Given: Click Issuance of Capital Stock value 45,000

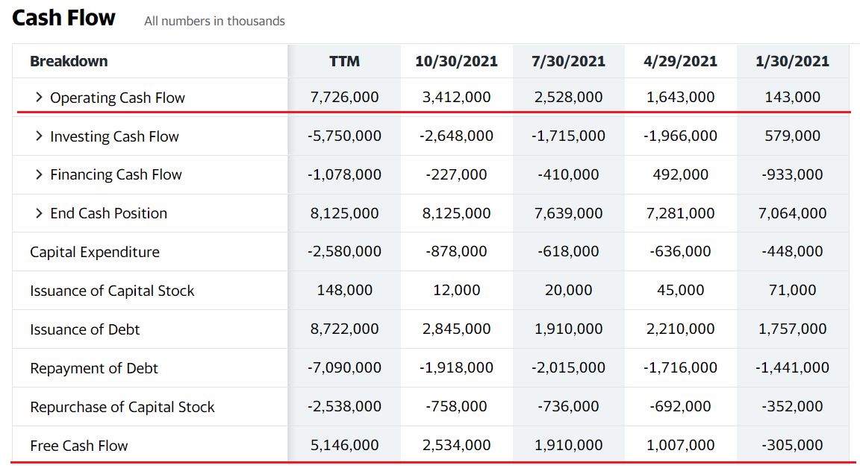Looking at the screenshot, I should click(x=680, y=290).
